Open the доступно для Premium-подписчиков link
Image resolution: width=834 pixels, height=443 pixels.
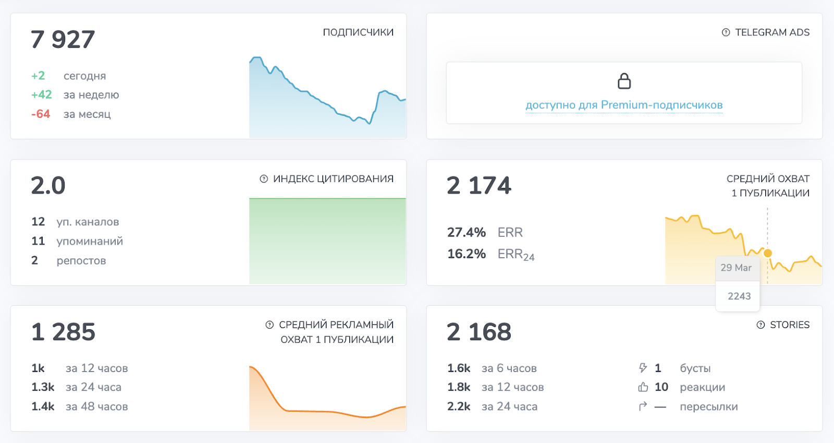pos(624,105)
